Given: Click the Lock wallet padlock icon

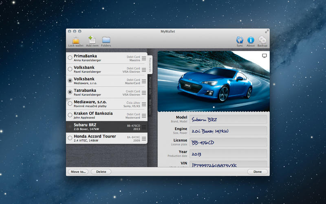Looking at the screenshot, I should point(76,40).
